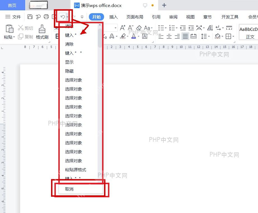
Task: Click the Show/Hide paragraph marks icon
Action: point(218,28)
